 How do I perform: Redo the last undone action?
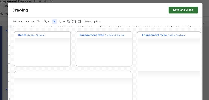(x=33, y=21)
